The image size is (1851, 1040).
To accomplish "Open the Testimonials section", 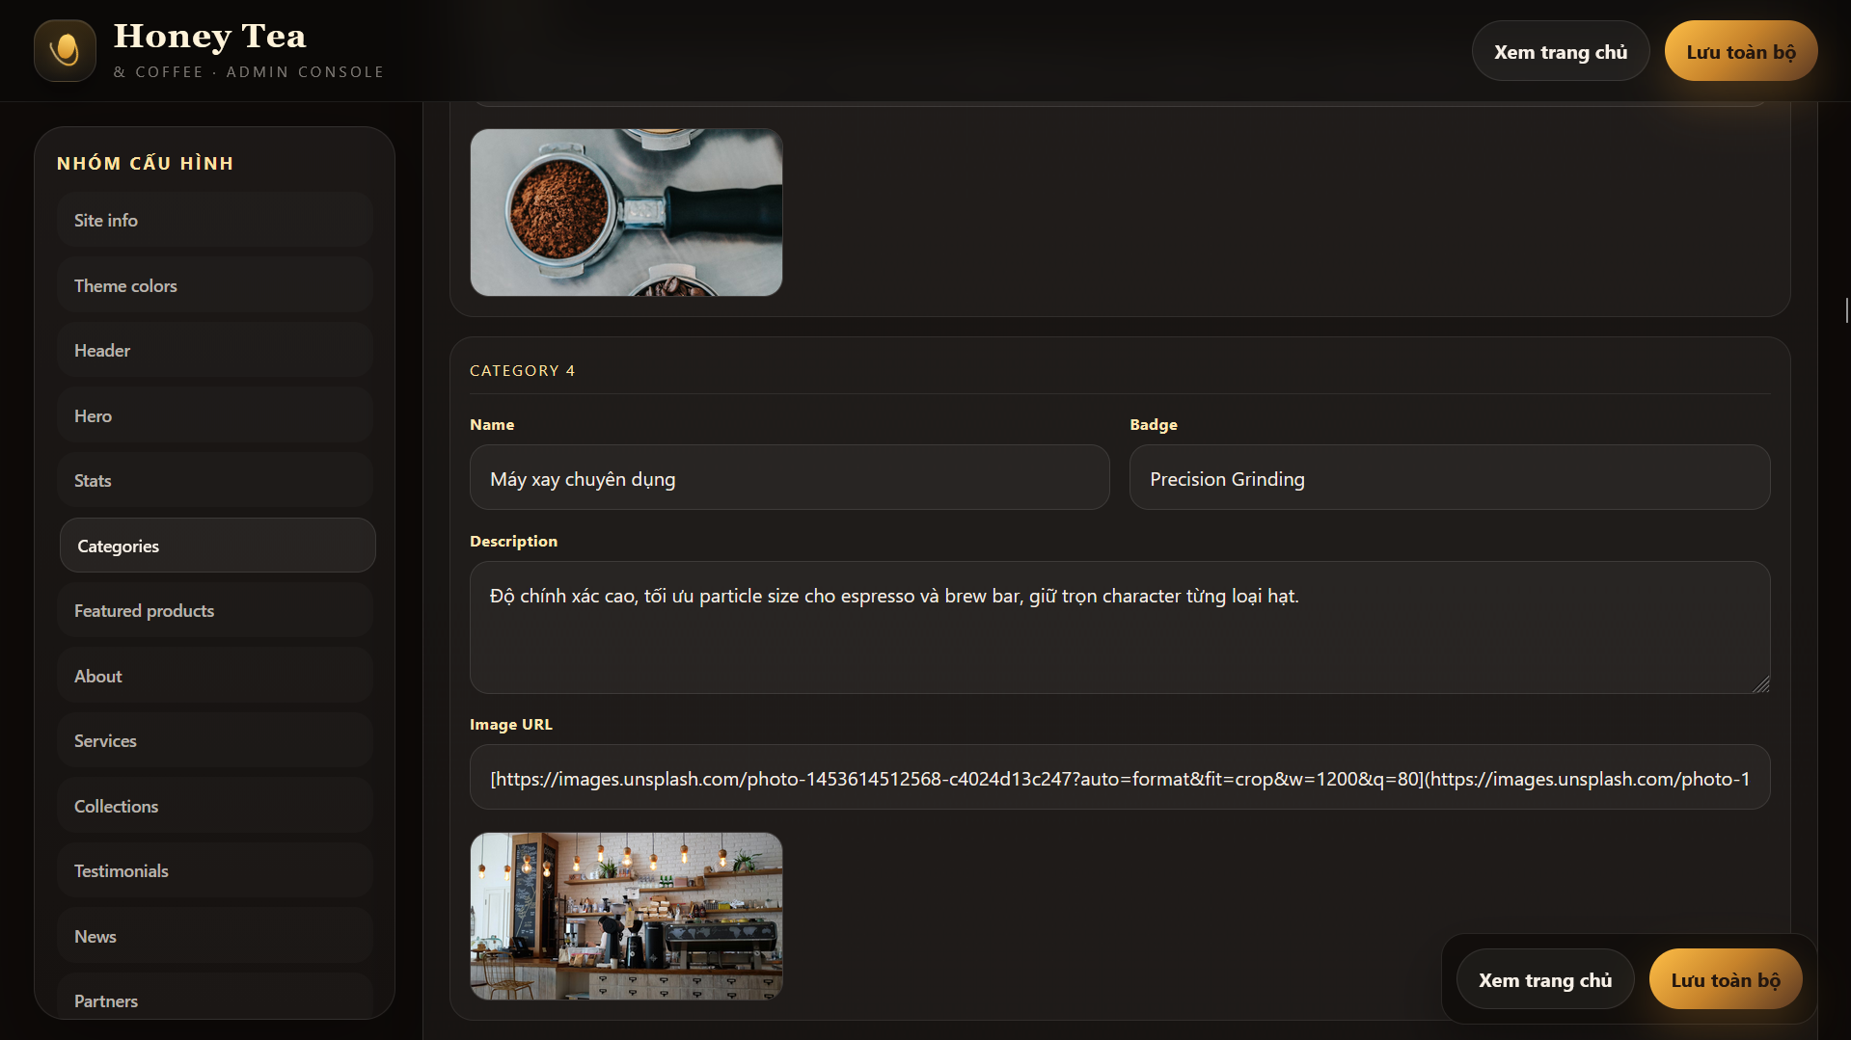I will (214, 870).
